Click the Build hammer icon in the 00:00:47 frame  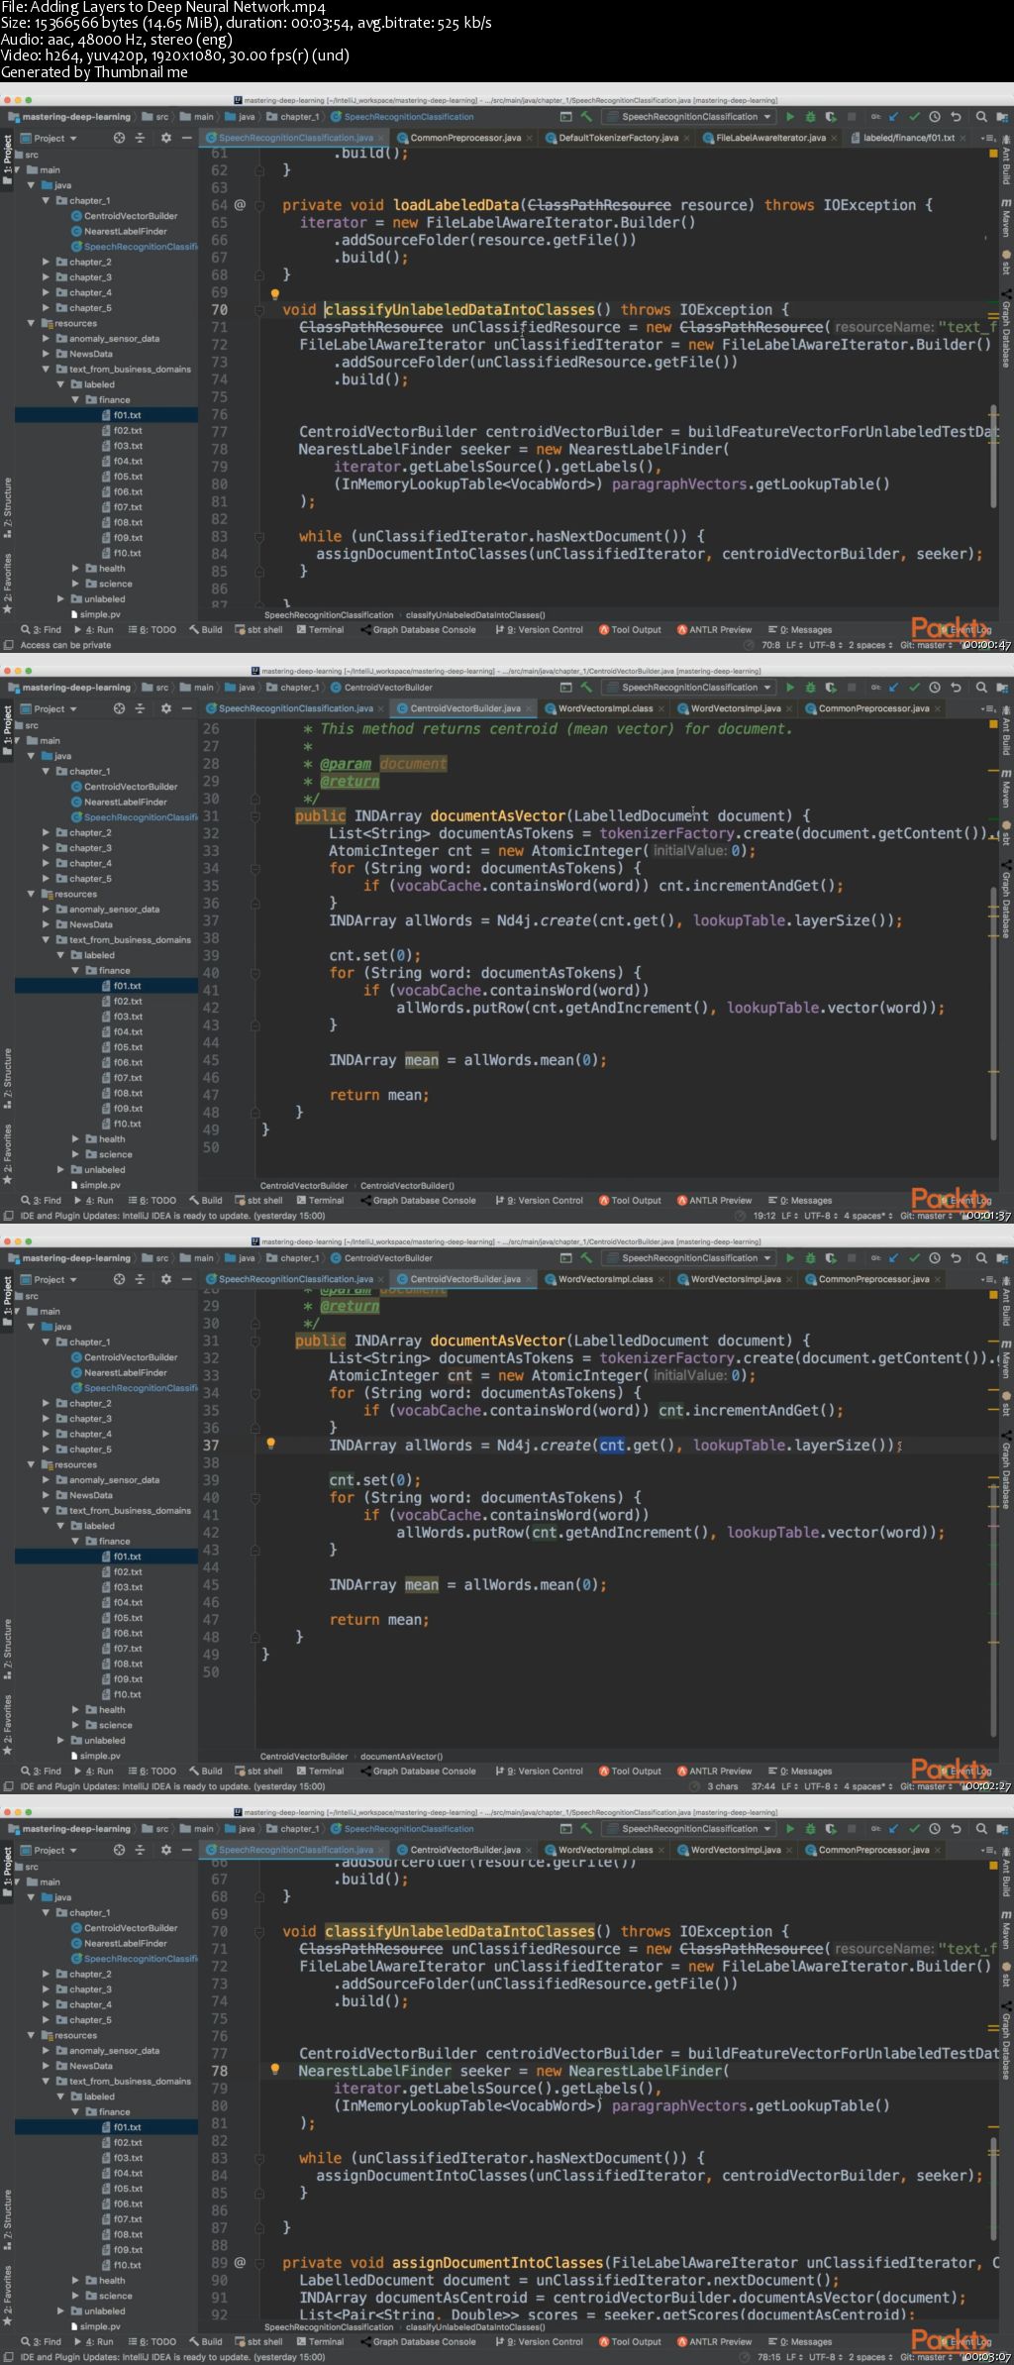[x=586, y=117]
